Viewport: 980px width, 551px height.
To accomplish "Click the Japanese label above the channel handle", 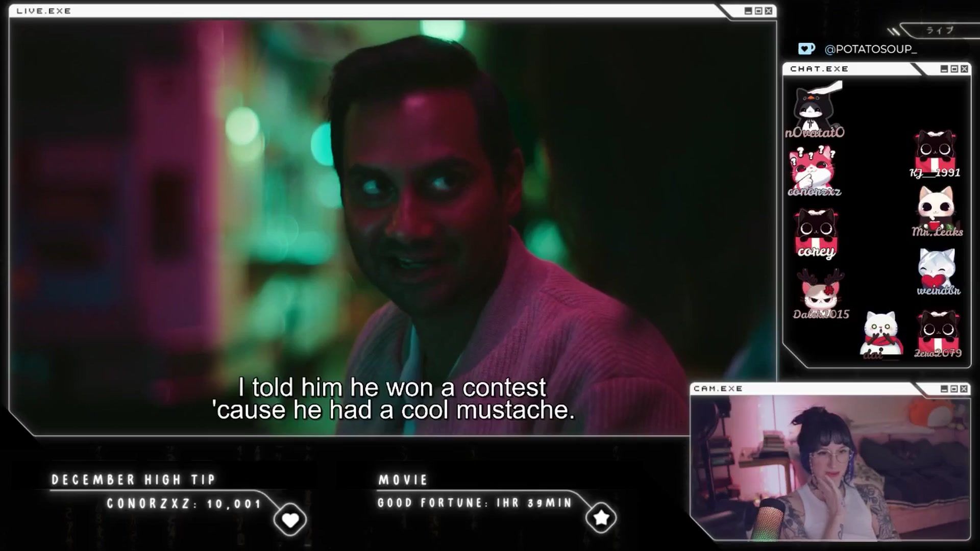I will coord(940,30).
